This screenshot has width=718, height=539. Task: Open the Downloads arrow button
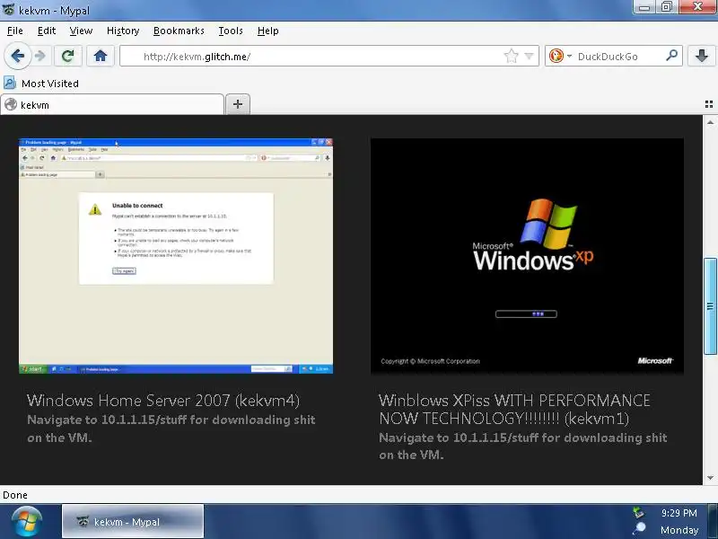(701, 56)
